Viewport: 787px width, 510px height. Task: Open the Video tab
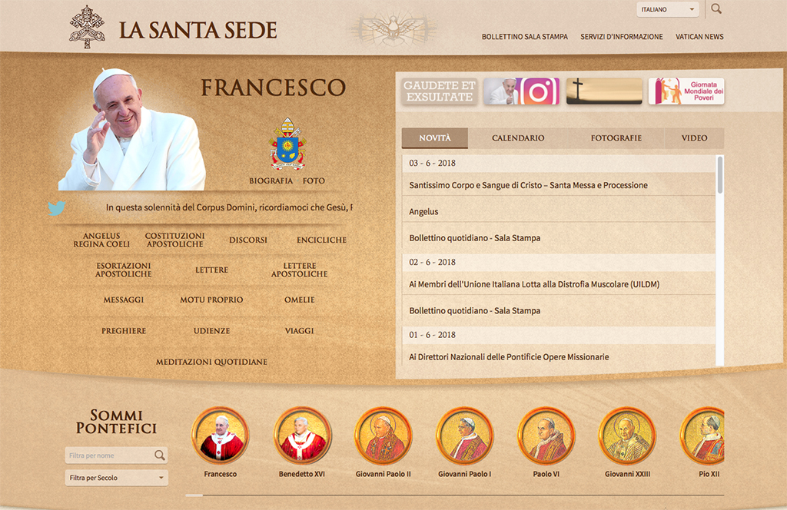pyautogui.click(x=694, y=138)
